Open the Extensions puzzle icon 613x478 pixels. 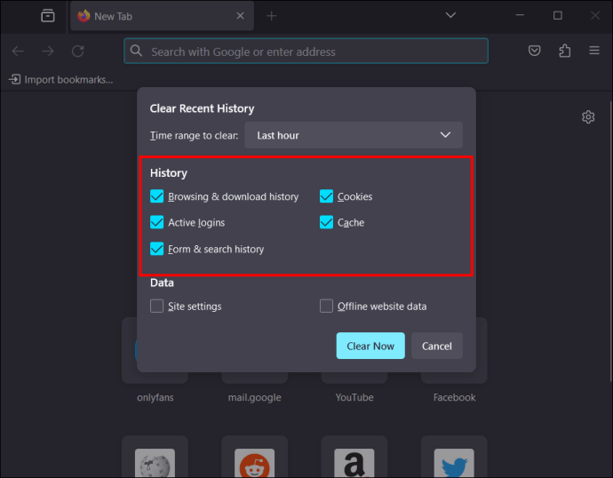(564, 51)
